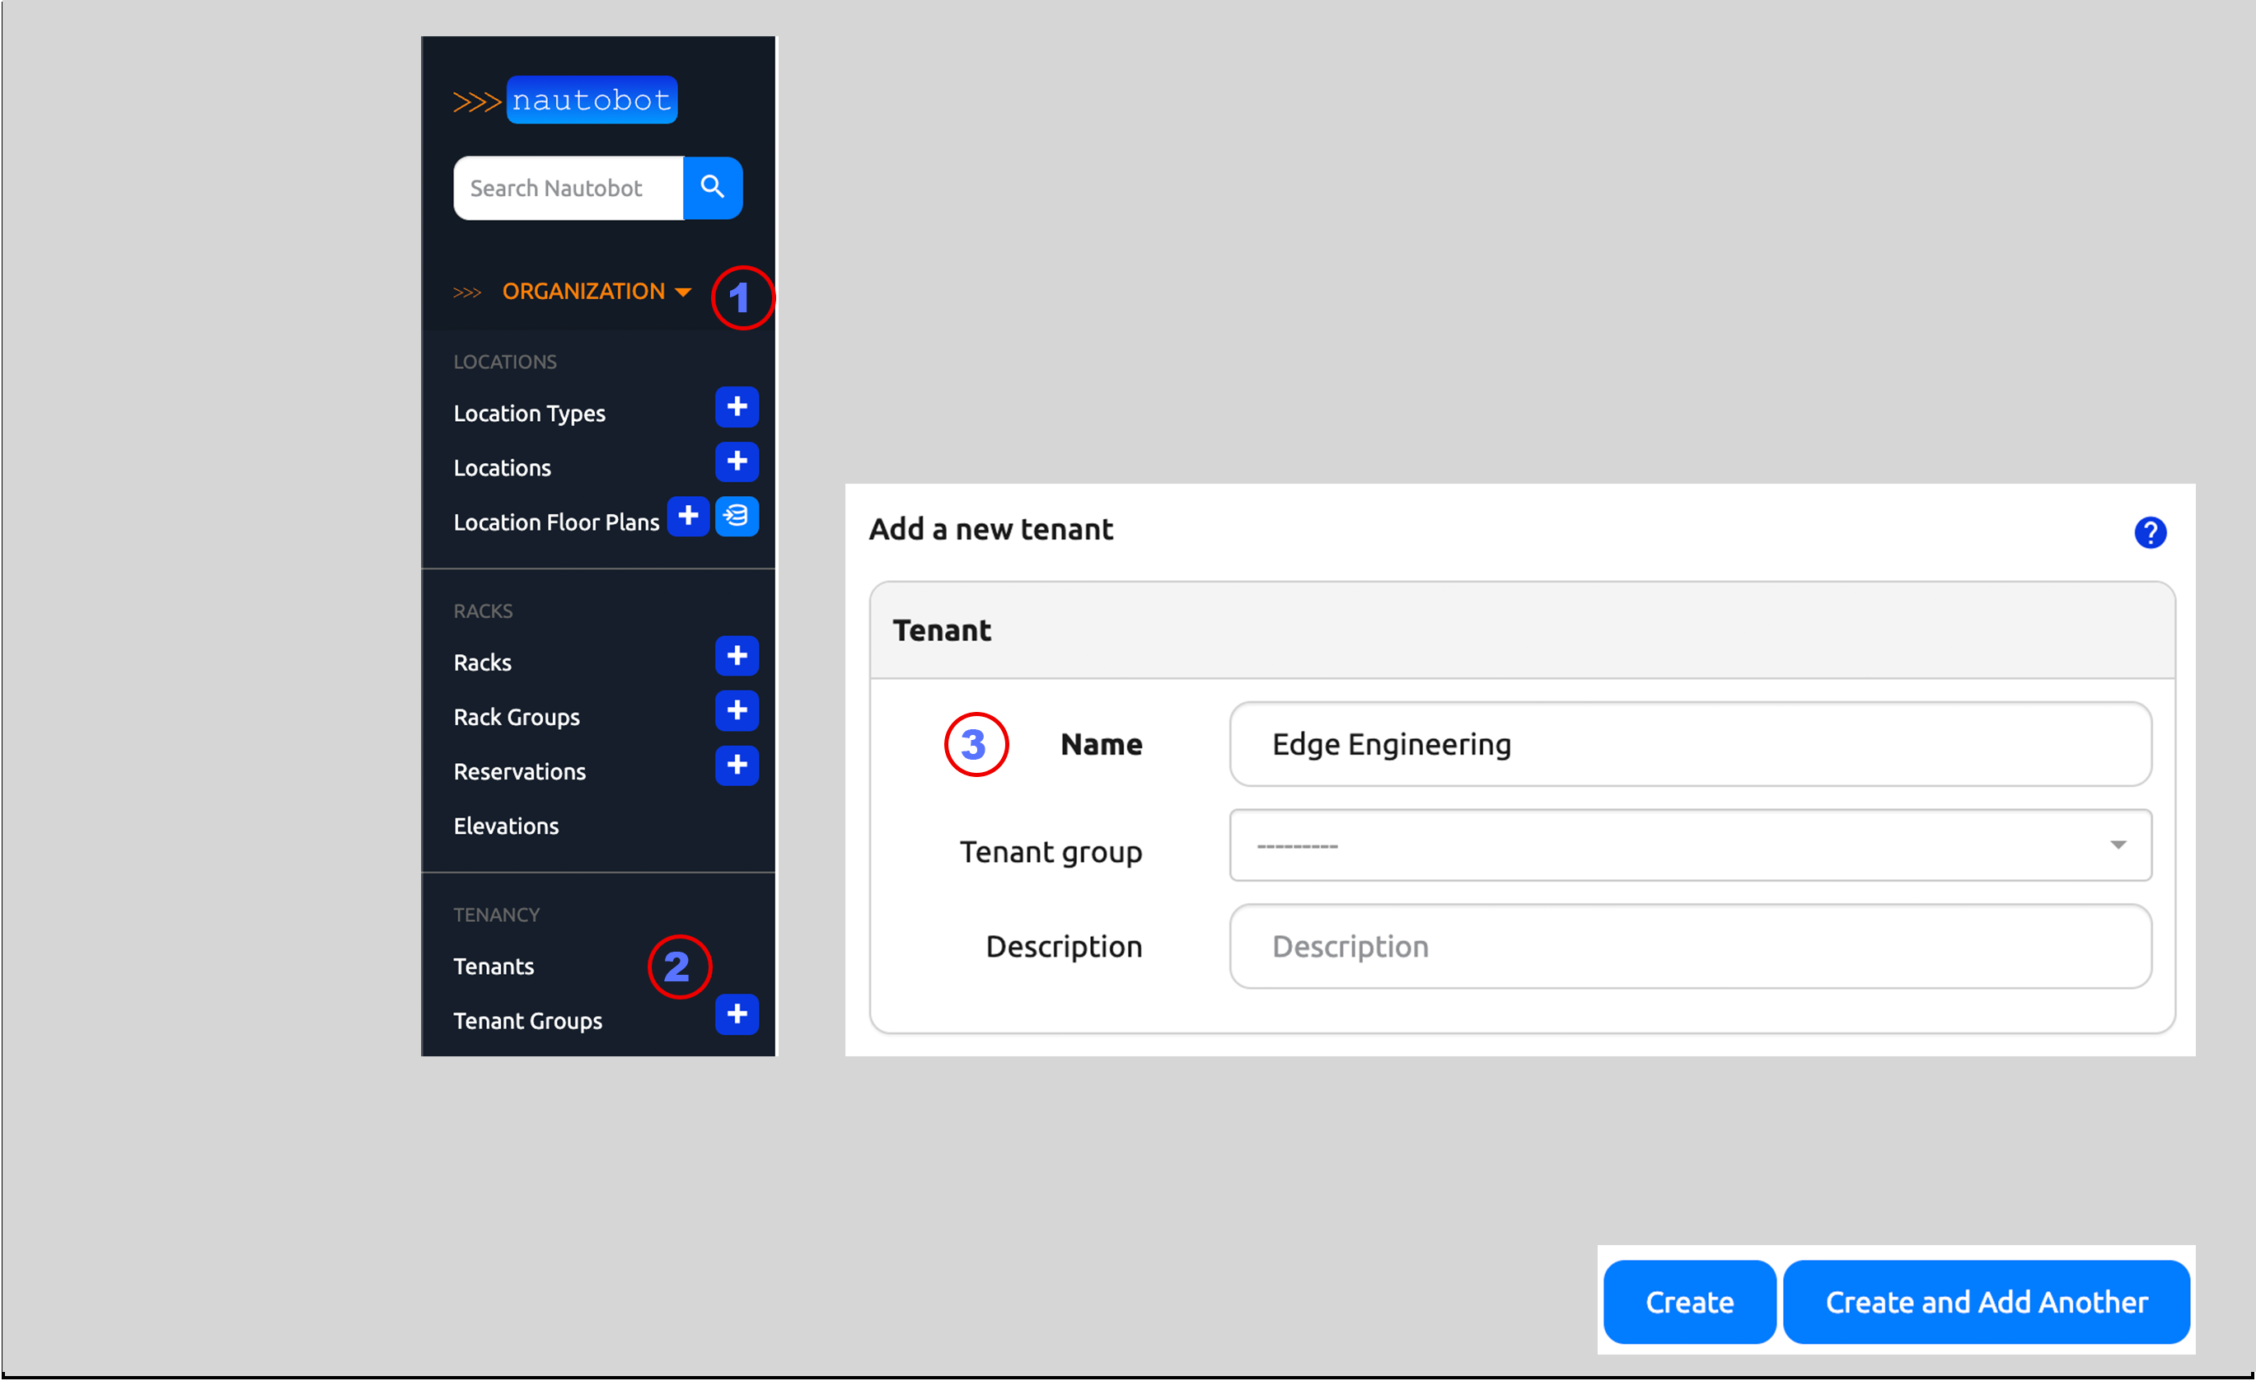This screenshot has width=2256, height=1381.
Task: Click the Description input field
Action: pos(1691,946)
